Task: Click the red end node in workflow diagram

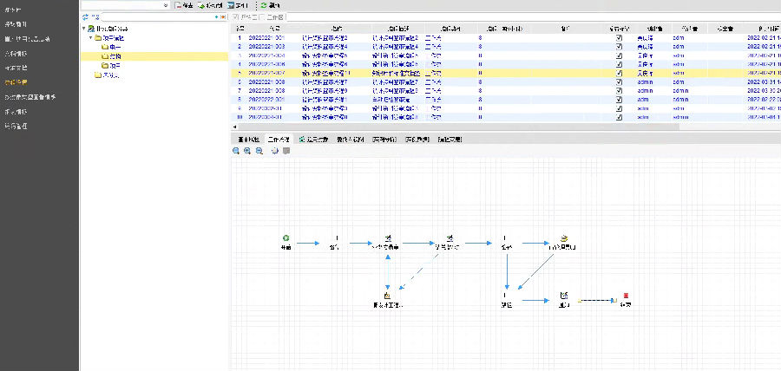Action: [624, 296]
